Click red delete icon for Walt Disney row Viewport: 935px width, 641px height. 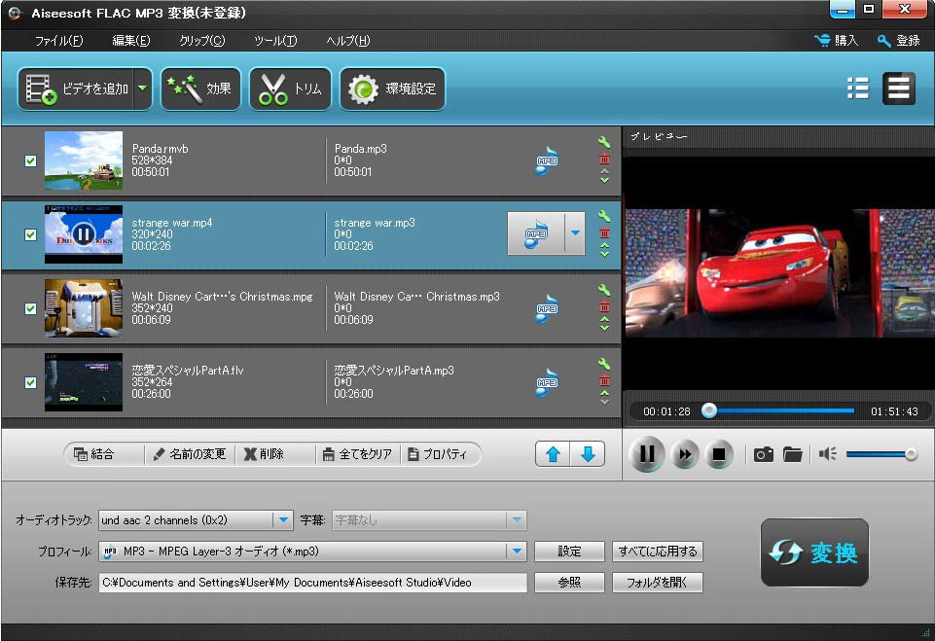(604, 306)
